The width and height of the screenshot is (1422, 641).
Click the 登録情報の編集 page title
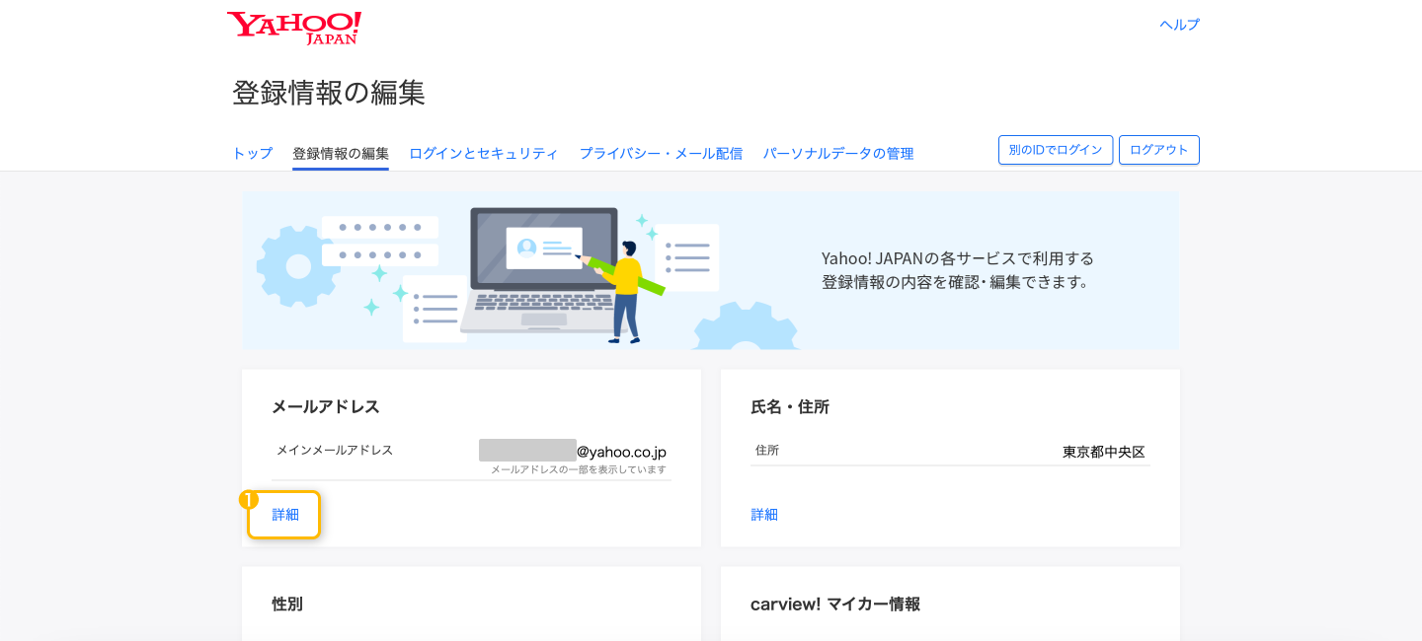(x=329, y=93)
